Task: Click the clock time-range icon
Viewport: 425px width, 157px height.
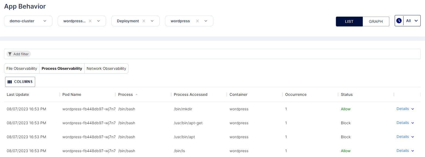Action: coord(399,21)
